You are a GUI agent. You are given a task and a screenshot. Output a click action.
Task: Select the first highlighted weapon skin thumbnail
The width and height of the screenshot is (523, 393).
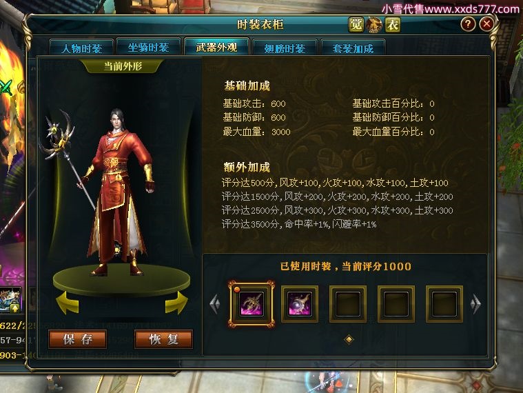[x=252, y=303]
